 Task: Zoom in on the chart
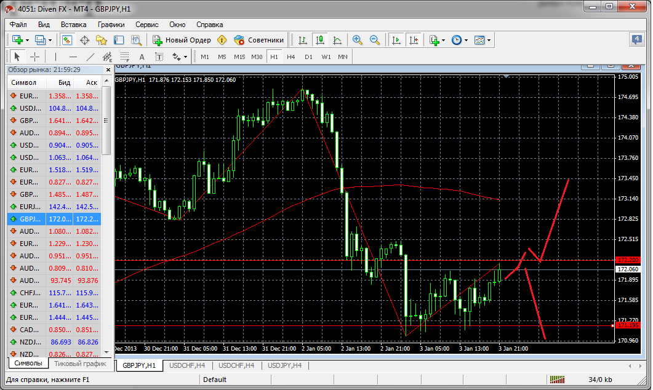click(358, 40)
